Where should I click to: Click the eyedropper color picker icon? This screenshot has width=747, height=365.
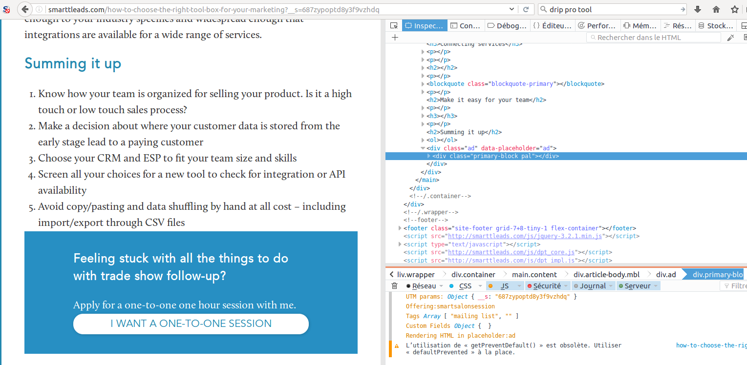click(731, 38)
